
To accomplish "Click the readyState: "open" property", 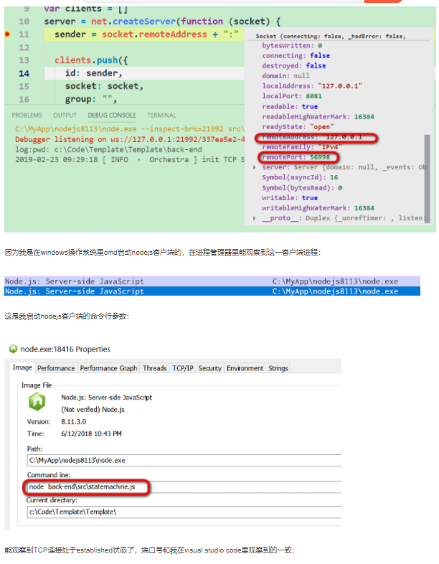I will tap(298, 126).
